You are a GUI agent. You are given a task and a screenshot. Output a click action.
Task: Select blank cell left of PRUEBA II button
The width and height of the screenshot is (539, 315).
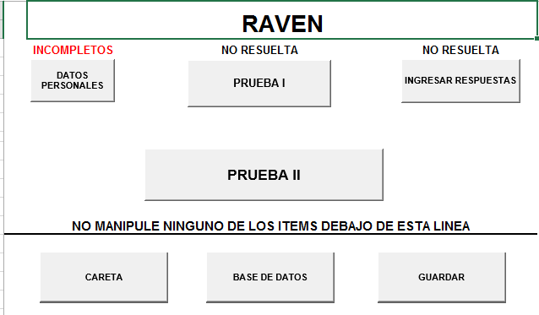tap(73, 175)
